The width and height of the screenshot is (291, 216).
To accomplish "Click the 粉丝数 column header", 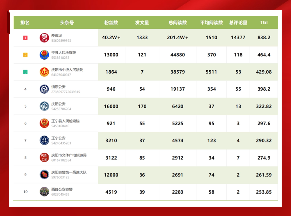I will [x=111, y=23].
